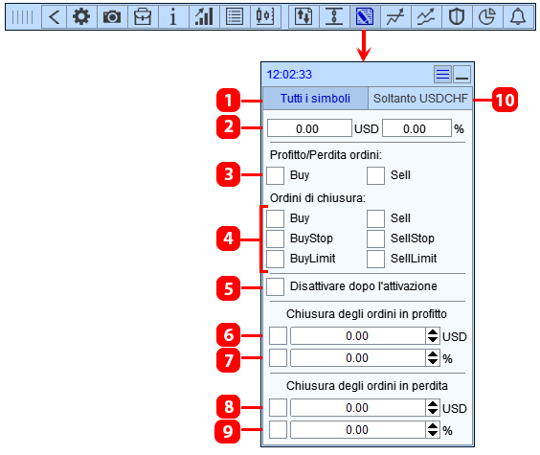The height and width of the screenshot is (455, 540).
Task: Toggle Disattivare dopo l'attivazione checkbox
Action: (x=275, y=286)
